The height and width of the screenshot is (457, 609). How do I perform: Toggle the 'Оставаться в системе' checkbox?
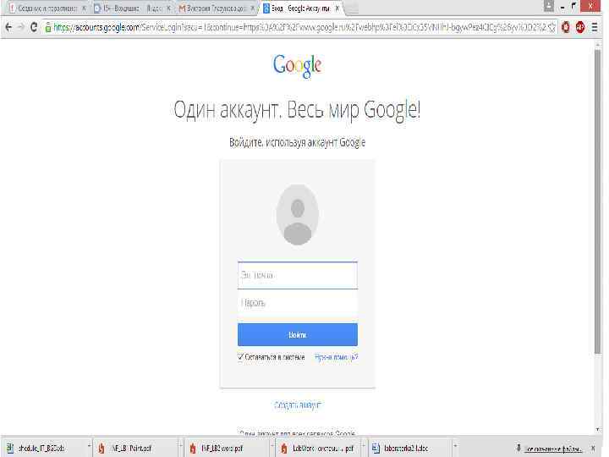click(240, 357)
